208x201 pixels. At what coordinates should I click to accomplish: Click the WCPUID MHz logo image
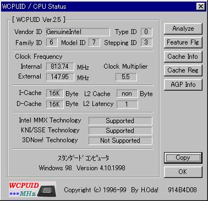(32, 189)
